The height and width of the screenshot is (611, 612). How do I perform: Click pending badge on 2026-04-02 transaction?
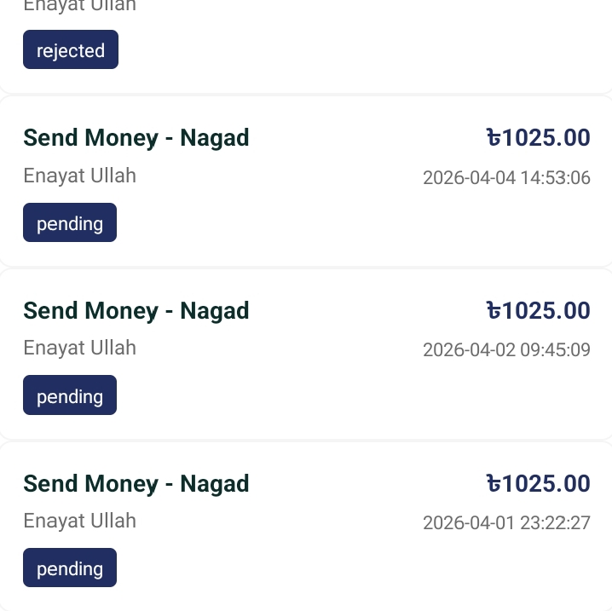(x=69, y=396)
